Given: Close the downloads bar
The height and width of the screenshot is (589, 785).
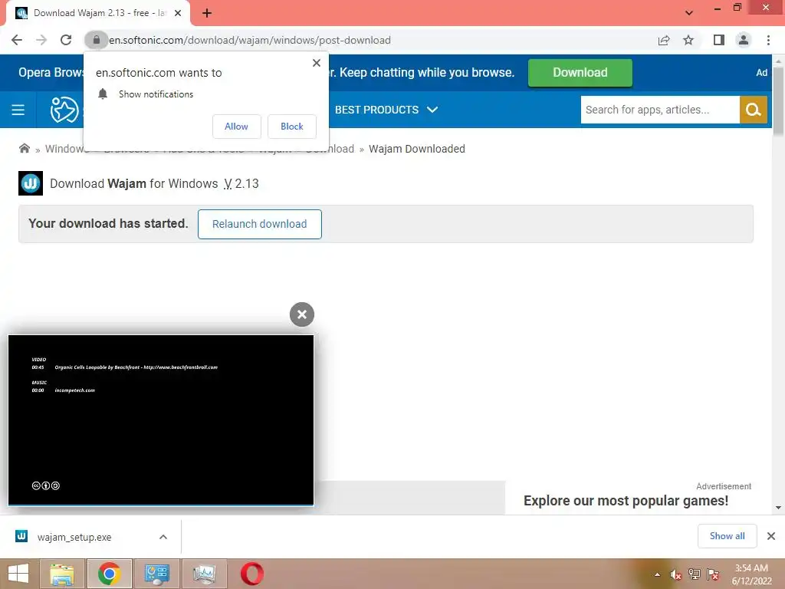Looking at the screenshot, I should (771, 536).
